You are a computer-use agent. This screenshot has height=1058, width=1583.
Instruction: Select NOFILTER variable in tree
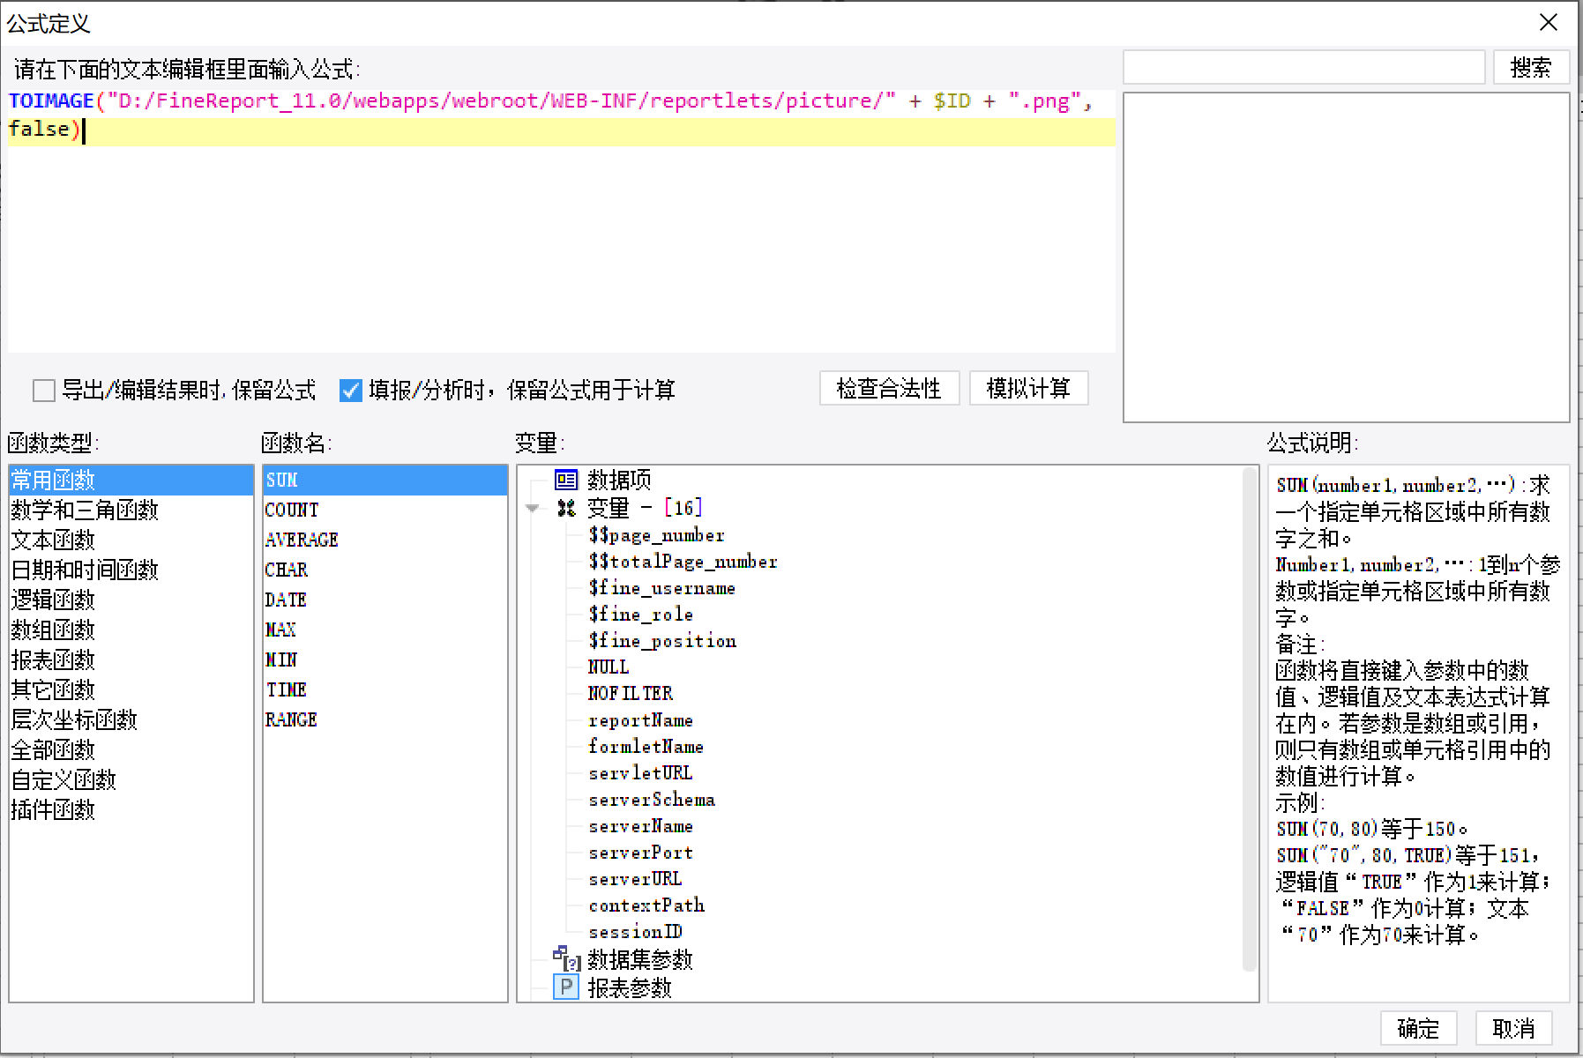(x=631, y=694)
